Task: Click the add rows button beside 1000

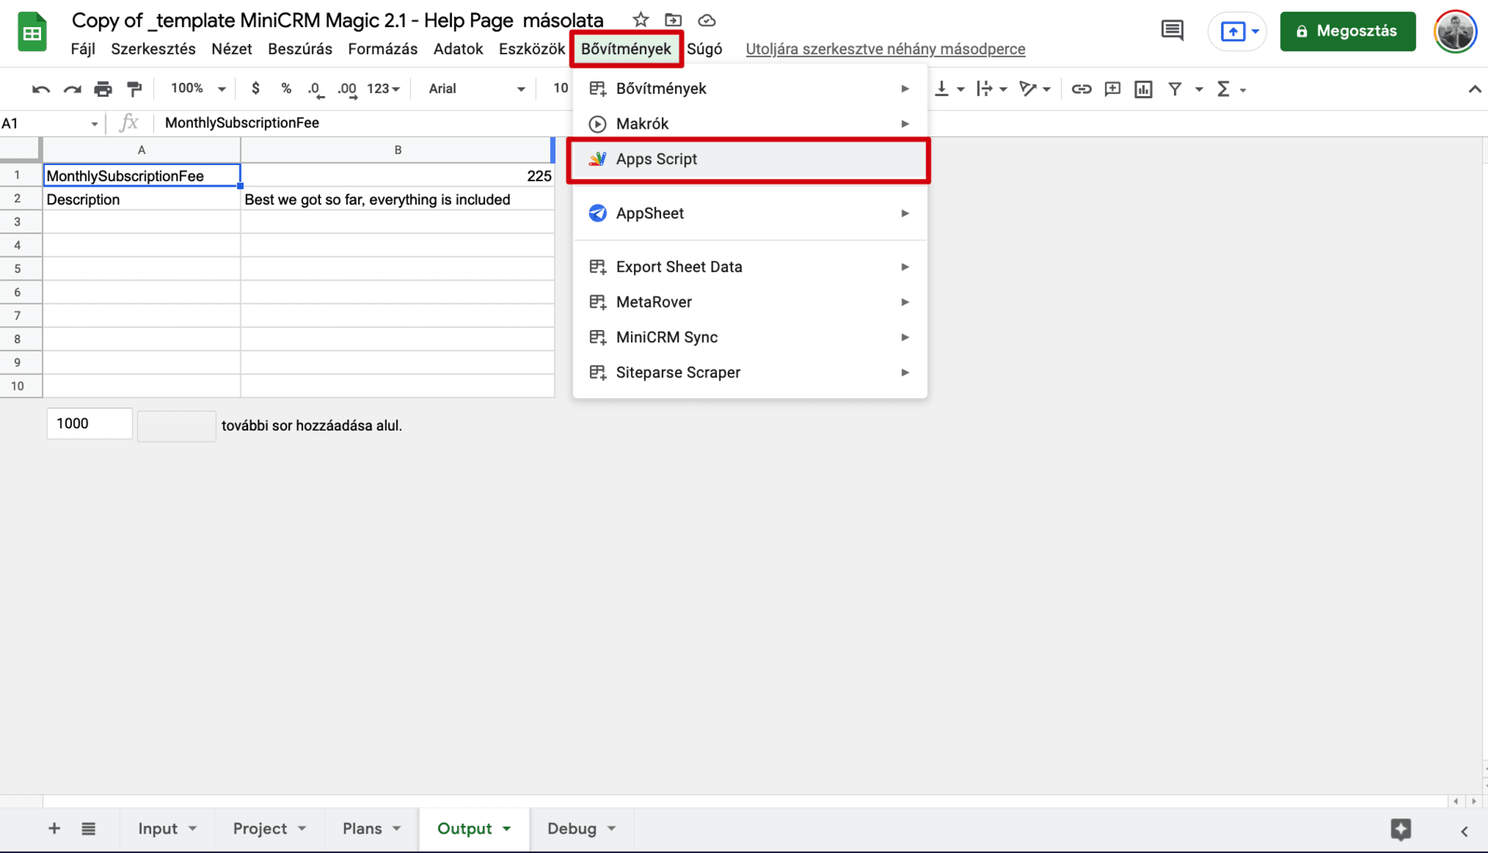Action: 176,425
